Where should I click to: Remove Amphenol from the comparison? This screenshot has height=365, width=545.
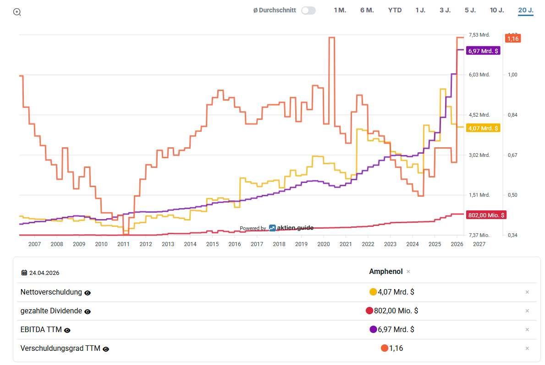tap(408, 272)
